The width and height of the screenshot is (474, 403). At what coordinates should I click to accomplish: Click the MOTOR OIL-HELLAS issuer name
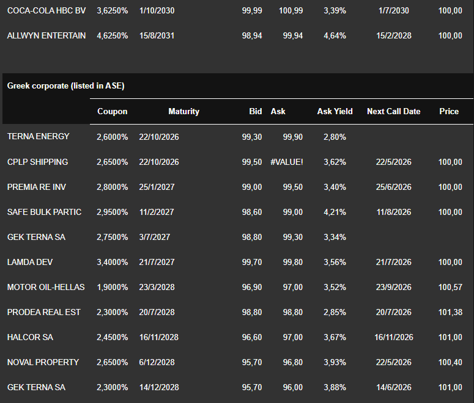pos(46,287)
